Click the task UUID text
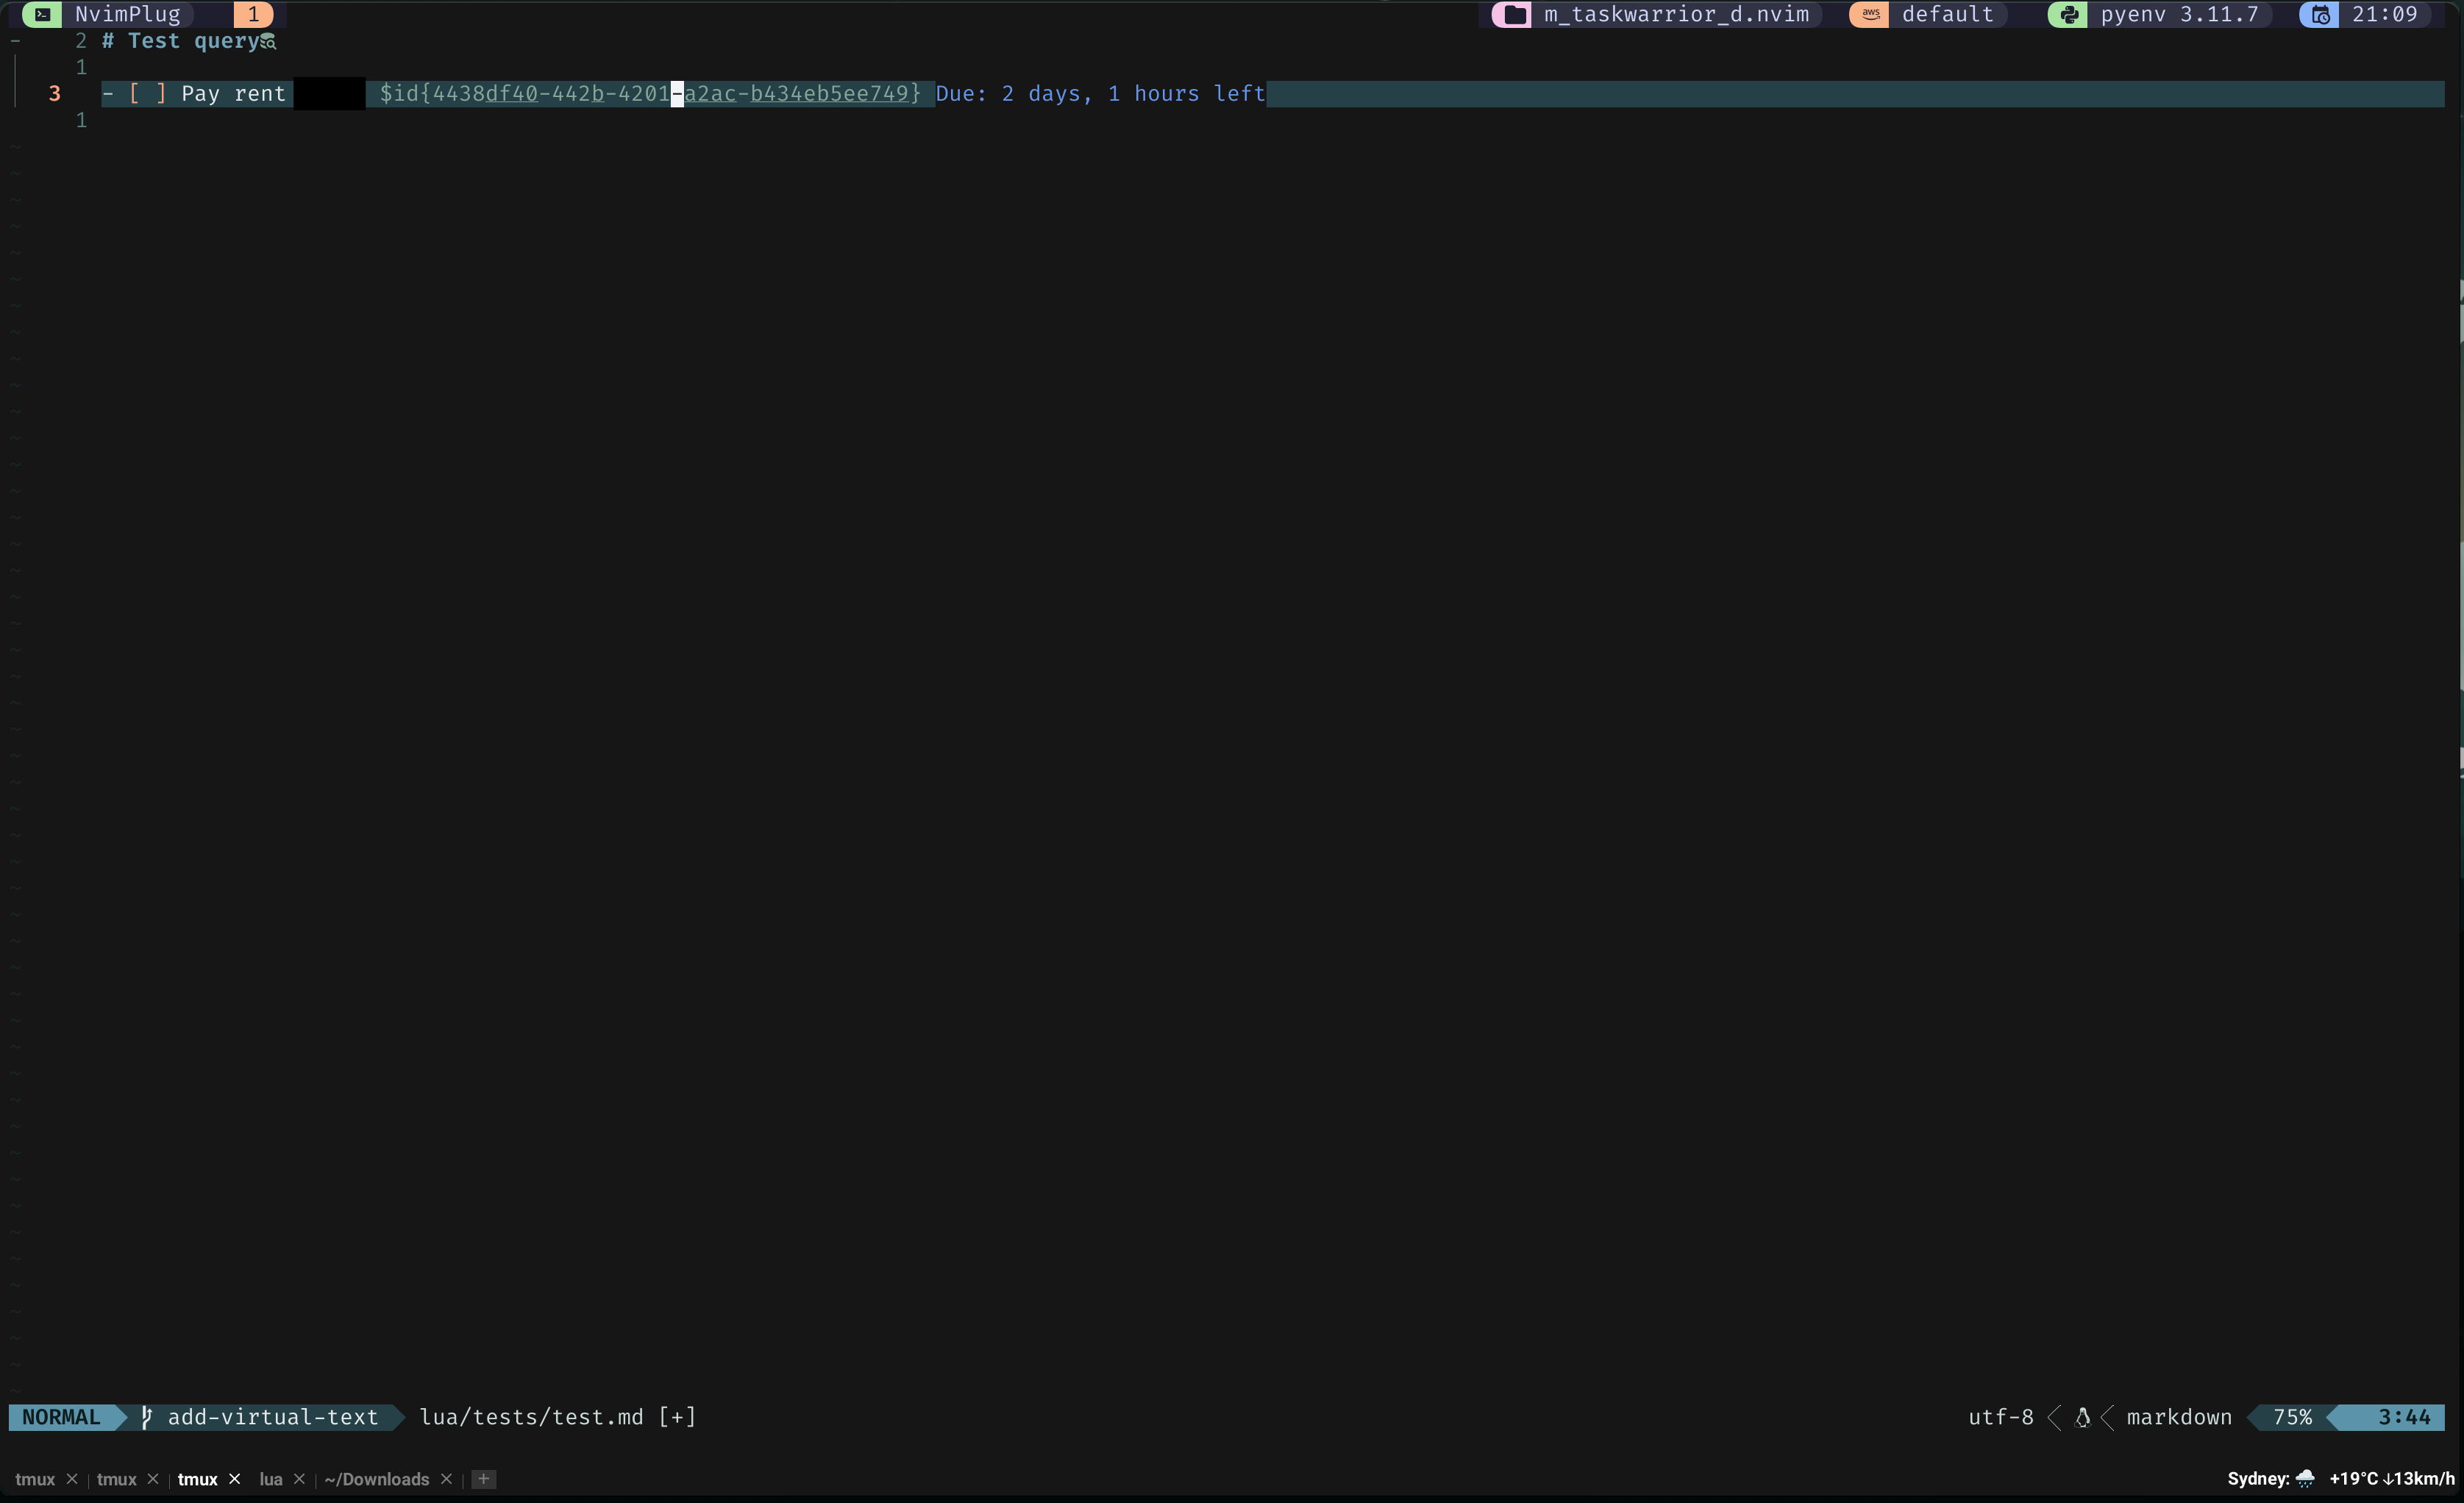2464x1503 pixels. pos(650,94)
